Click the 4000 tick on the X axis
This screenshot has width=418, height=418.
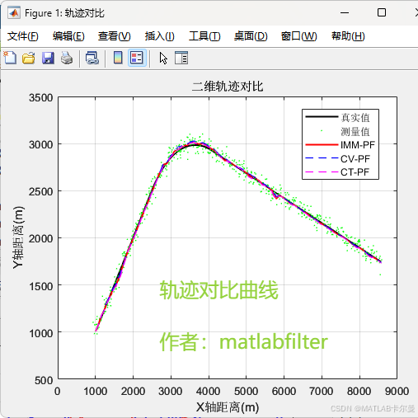209,391
